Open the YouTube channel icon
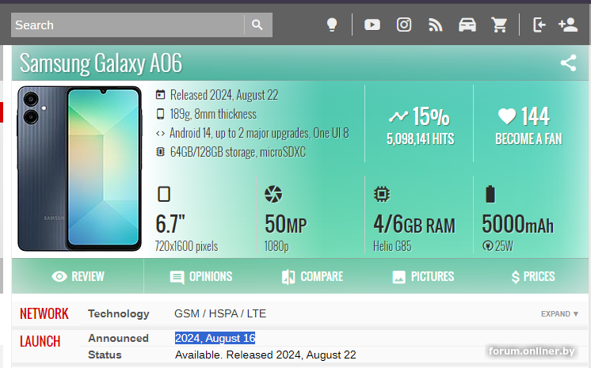Viewport: 591px width, 368px height. (x=372, y=25)
